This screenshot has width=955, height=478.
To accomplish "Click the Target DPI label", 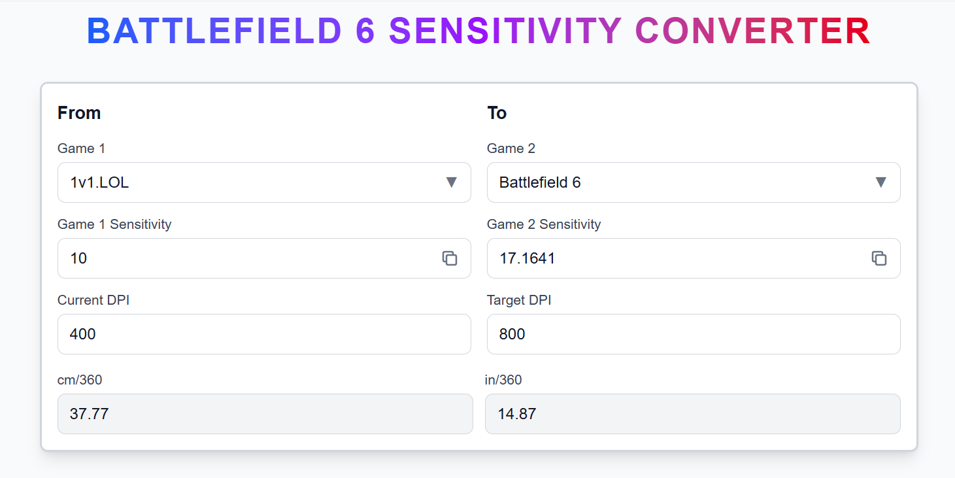I will coord(519,300).
